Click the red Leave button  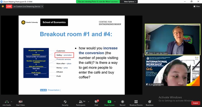(196, 103)
